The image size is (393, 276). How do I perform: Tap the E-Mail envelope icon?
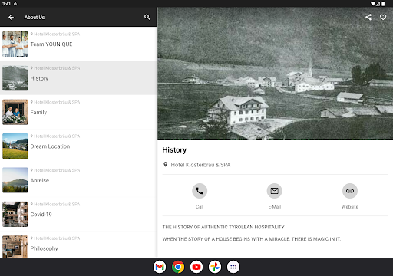pos(275,191)
